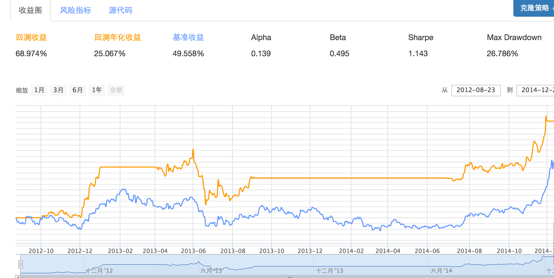Zoom chart to 1年 range
554x278 pixels.
[97, 90]
